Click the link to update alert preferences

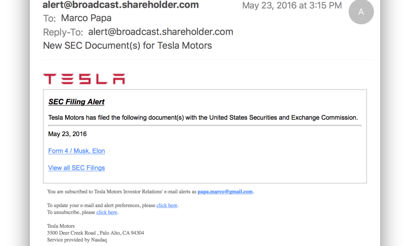pos(167,205)
